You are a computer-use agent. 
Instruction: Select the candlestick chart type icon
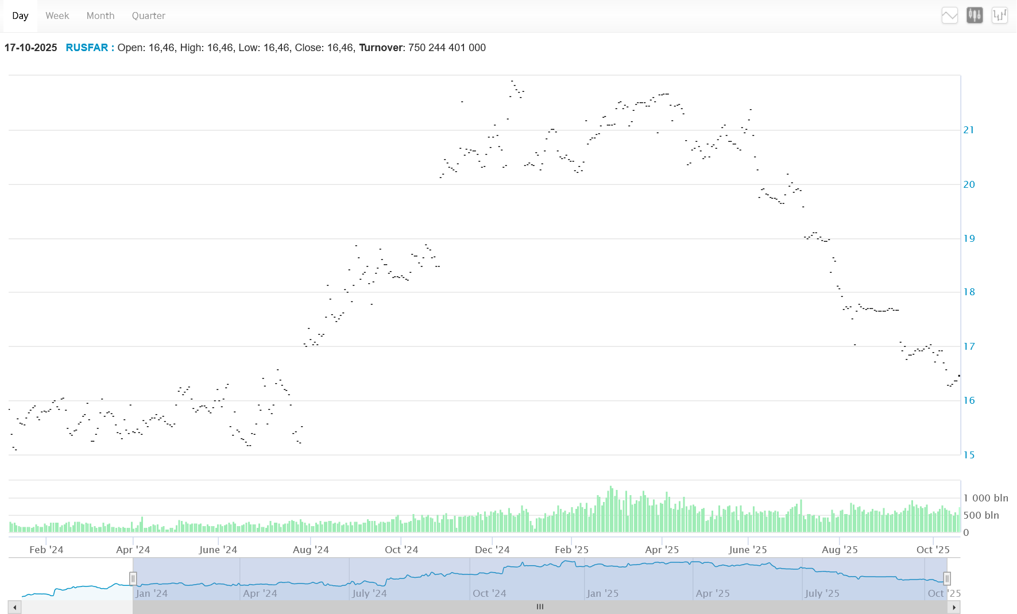pyautogui.click(x=975, y=16)
